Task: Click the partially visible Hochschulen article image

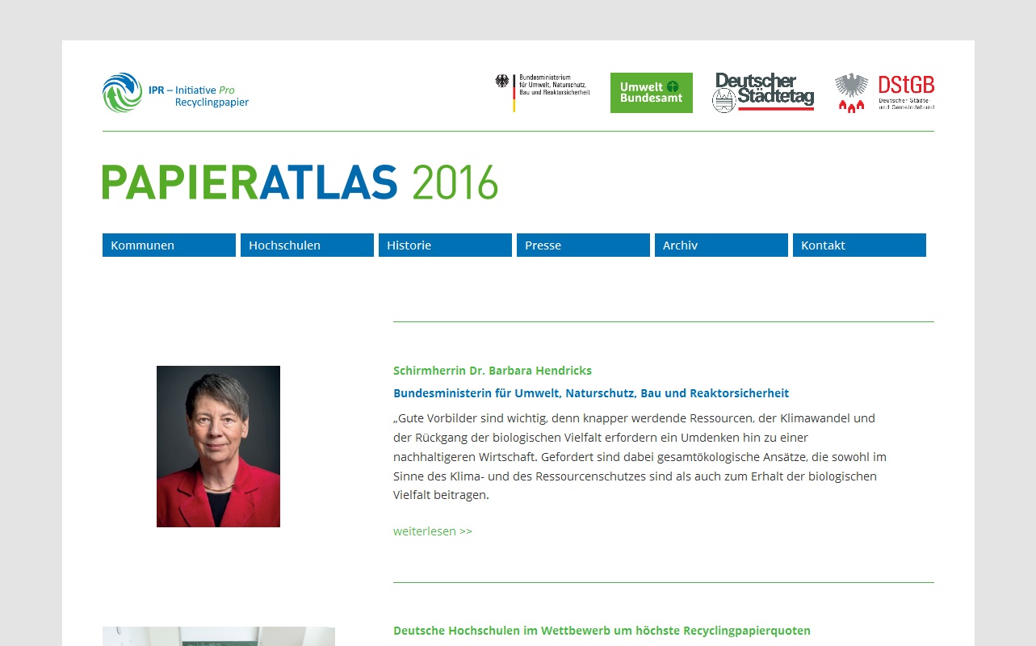Action: point(219,636)
